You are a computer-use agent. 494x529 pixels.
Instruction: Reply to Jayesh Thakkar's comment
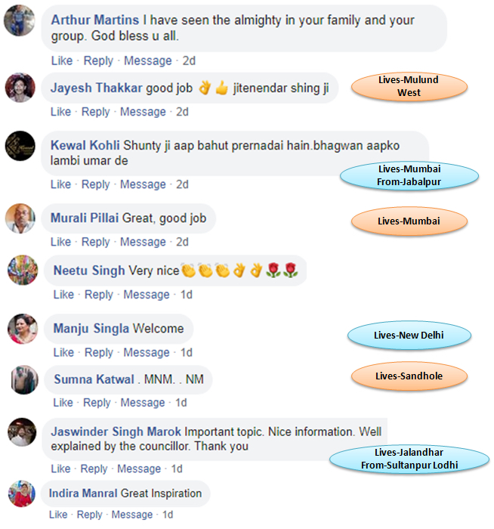[x=95, y=112]
